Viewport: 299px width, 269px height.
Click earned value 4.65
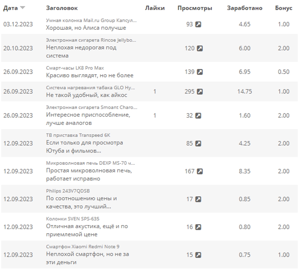click(x=245, y=24)
